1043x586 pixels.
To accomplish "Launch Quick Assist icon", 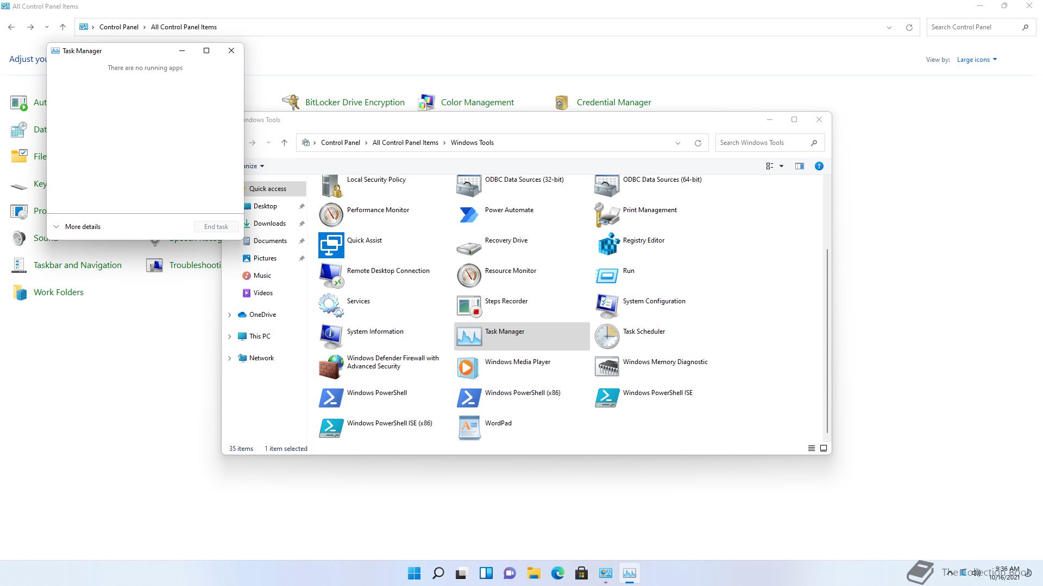I will tap(331, 245).
